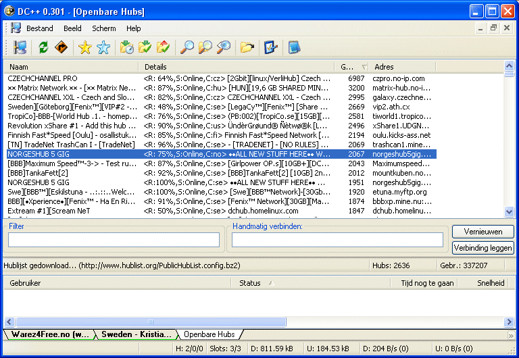Open the Notepad blue book icon
Viewport: 519px width, 358px height.
294,48
